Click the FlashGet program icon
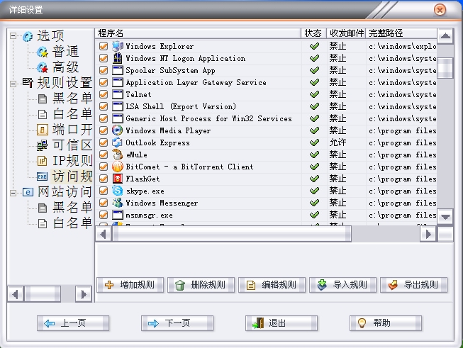The height and width of the screenshot is (348, 463). pos(118,179)
